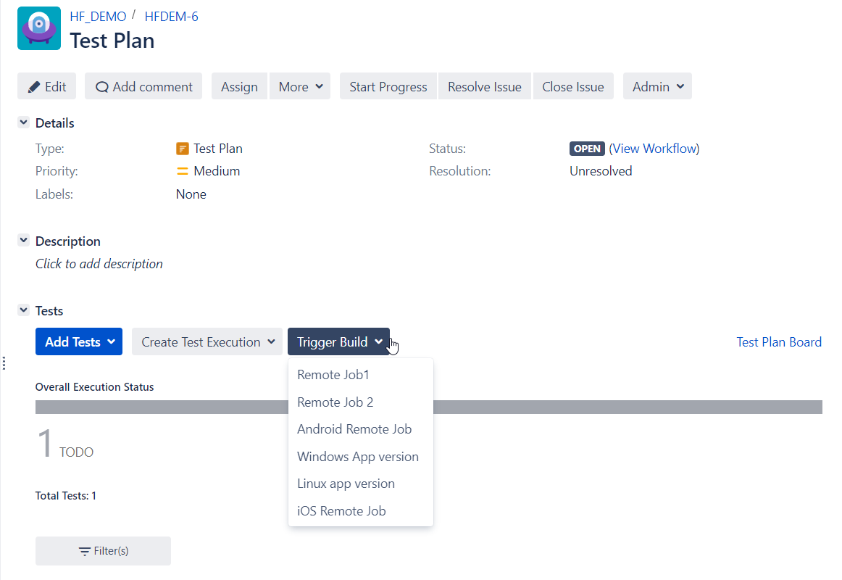Open the More dropdown menu
The width and height of the screenshot is (842, 580).
300,86
